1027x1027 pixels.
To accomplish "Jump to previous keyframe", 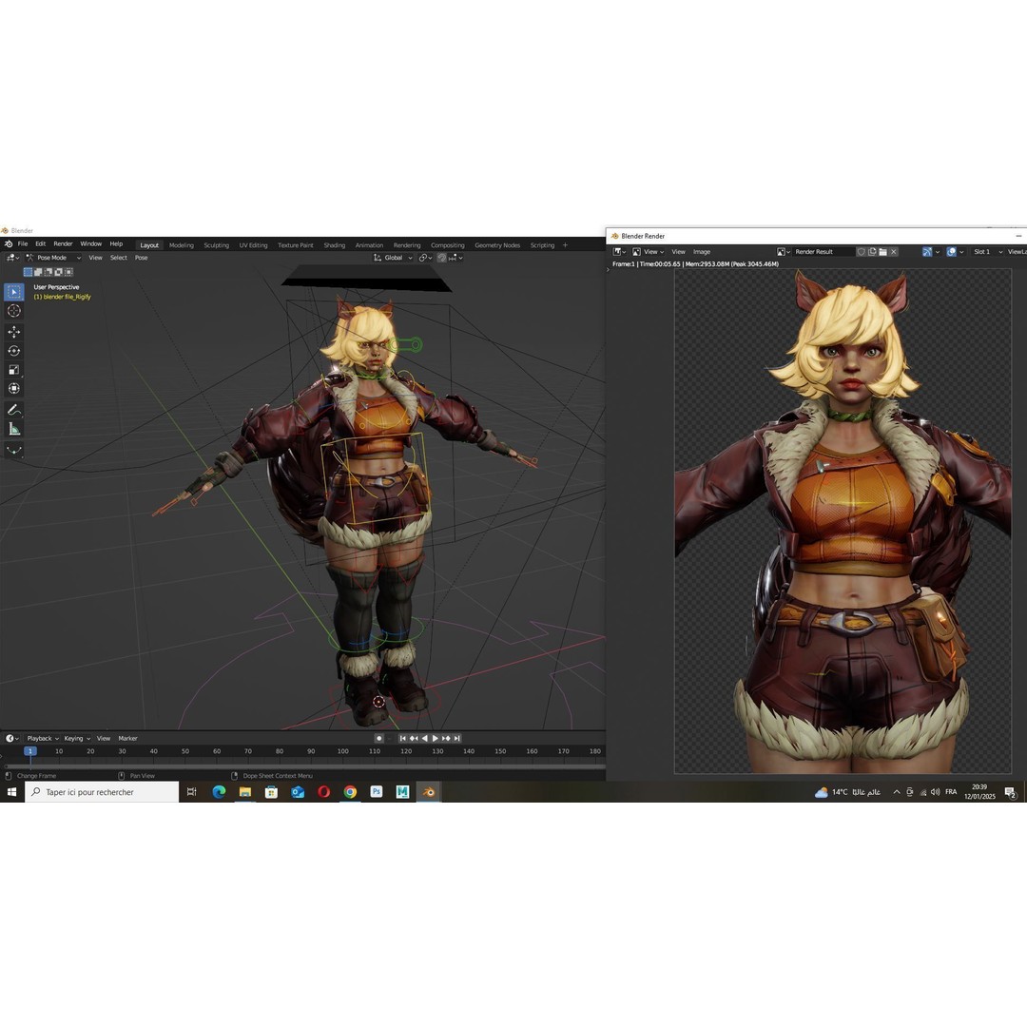I will tap(414, 738).
